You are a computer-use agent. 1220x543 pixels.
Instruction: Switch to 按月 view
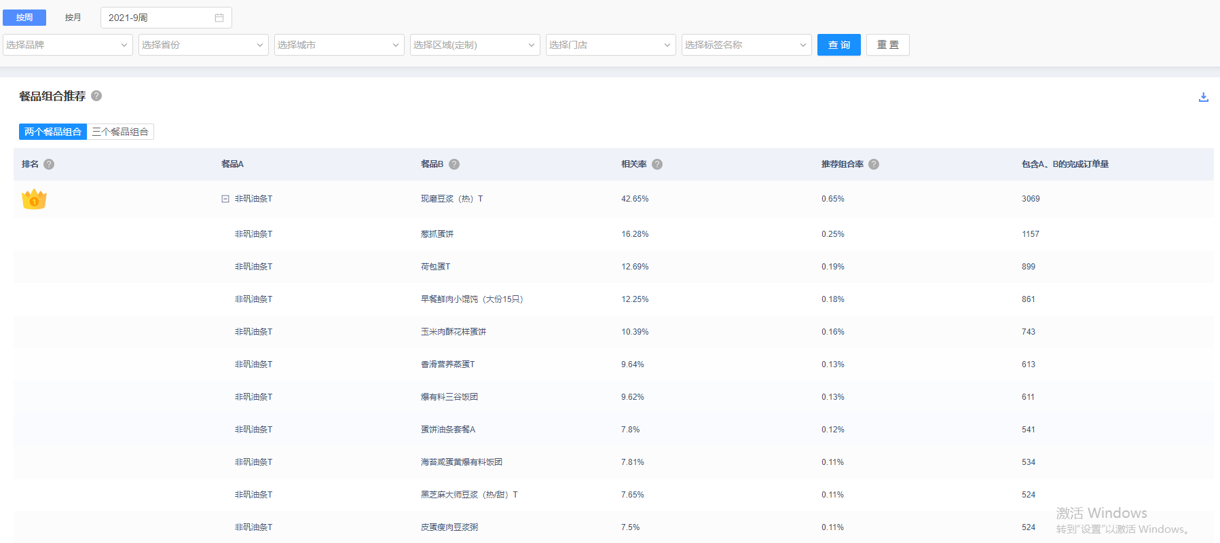pyautogui.click(x=73, y=18)
